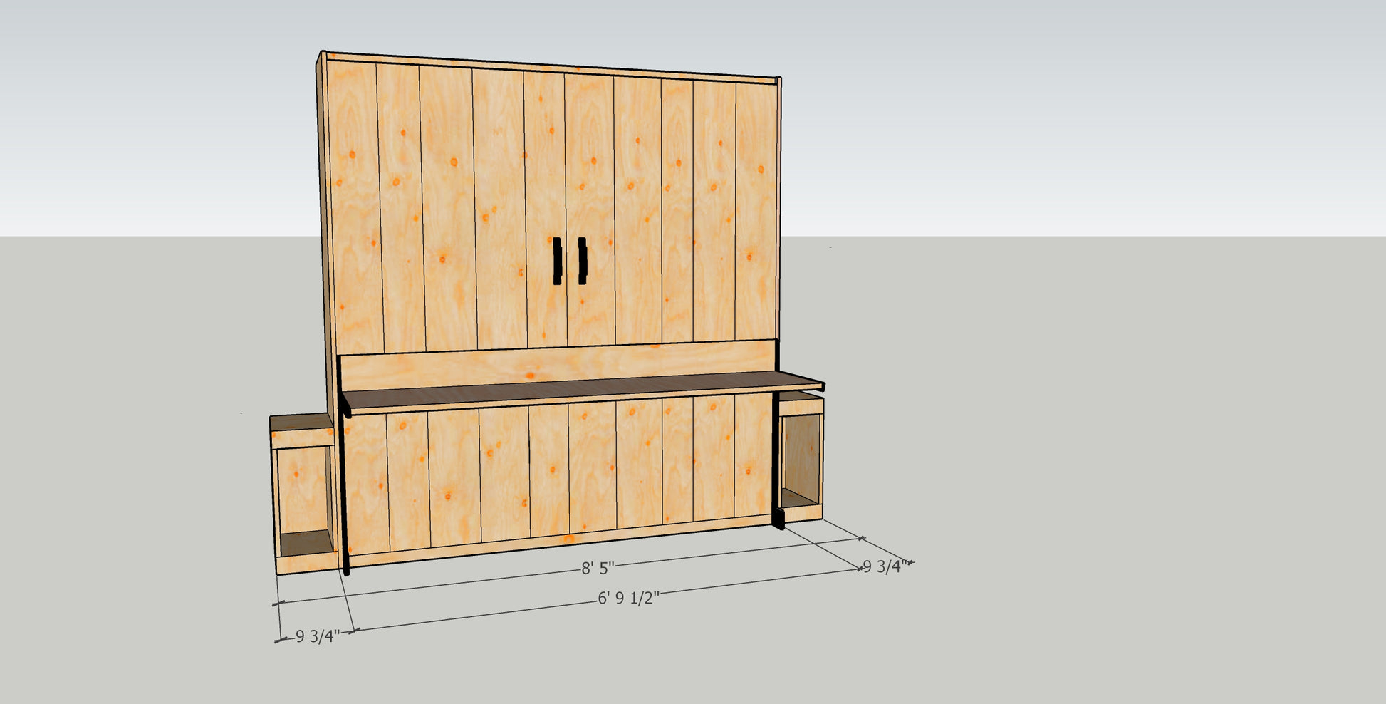Click the right-side 9 3/4" dimension label
The width and height of the screenshot is (1386, 704).
point(883,566)
